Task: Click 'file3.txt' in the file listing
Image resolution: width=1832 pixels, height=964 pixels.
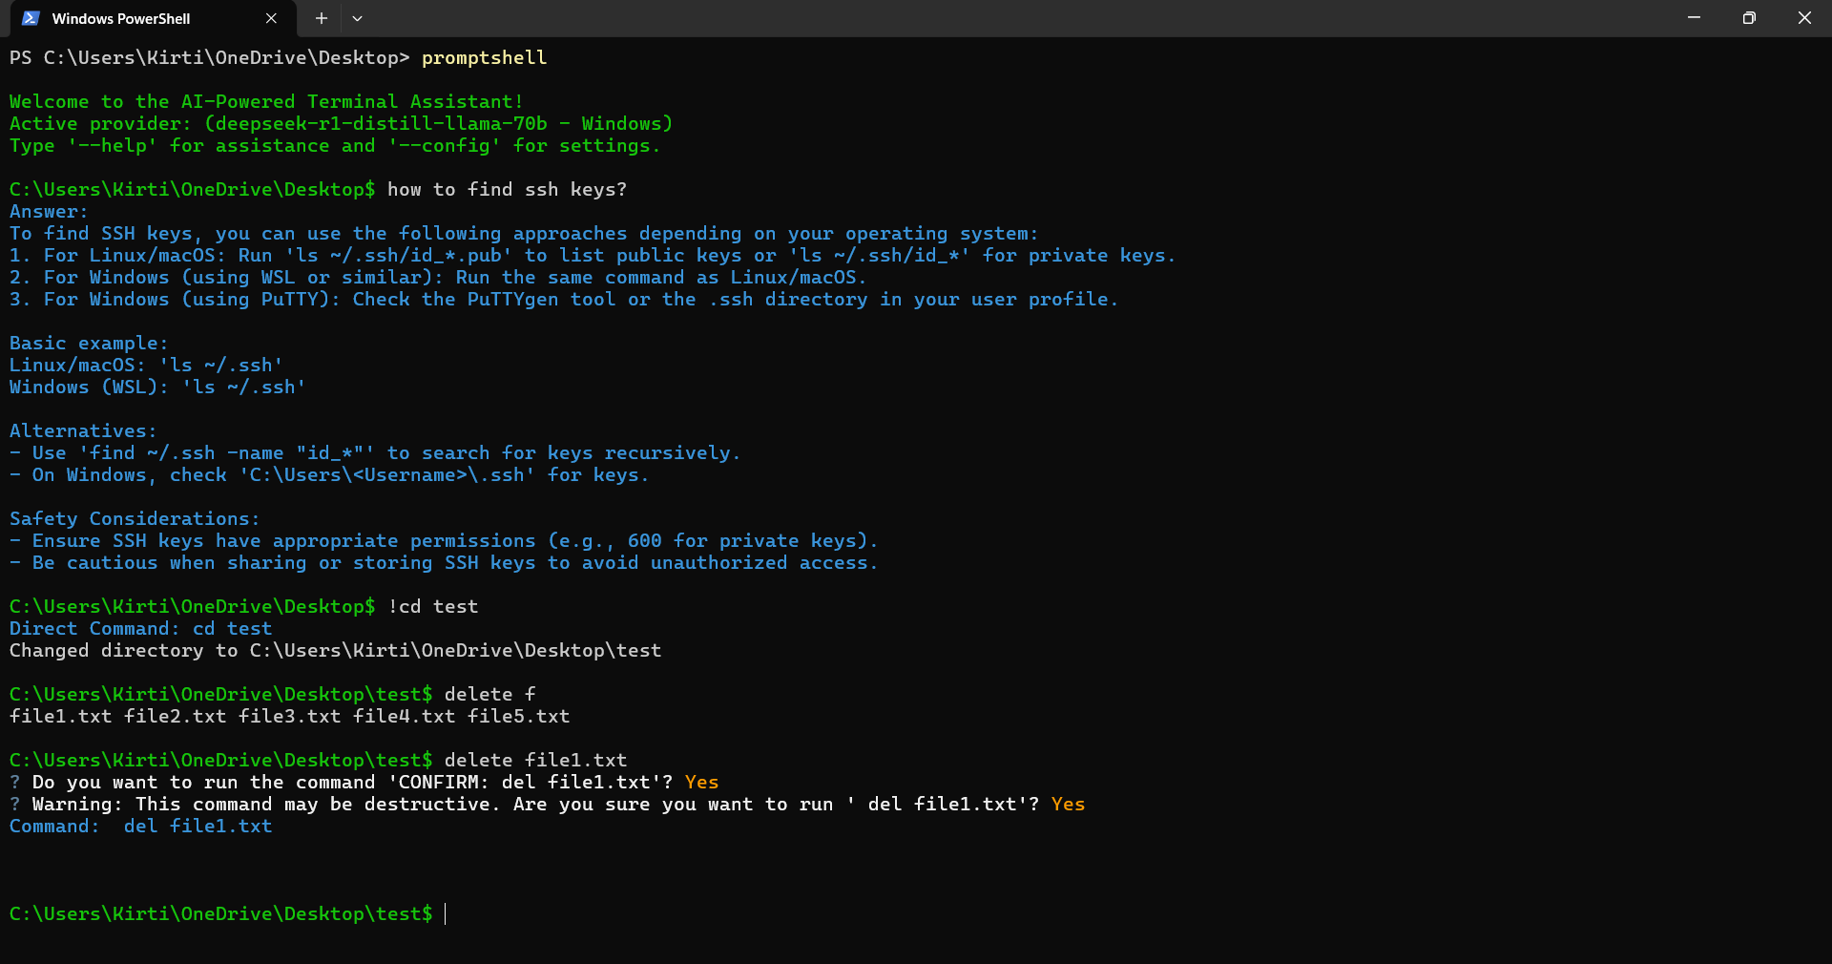Action: [x=289, y=717]
